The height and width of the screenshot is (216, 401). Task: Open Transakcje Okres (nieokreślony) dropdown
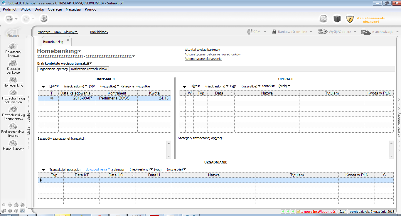click(76, 86)
